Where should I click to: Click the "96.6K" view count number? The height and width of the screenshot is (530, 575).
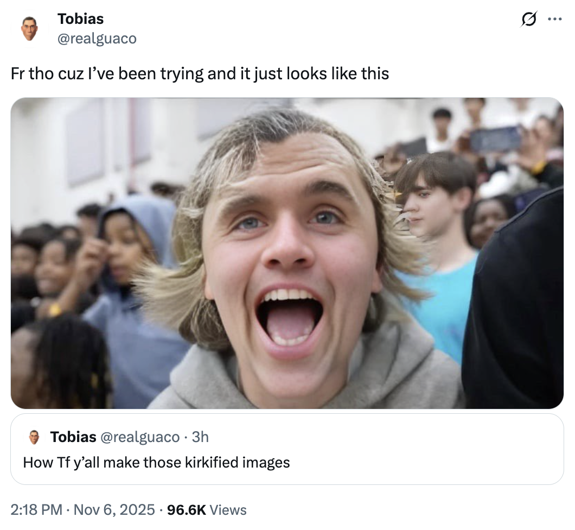187,510
